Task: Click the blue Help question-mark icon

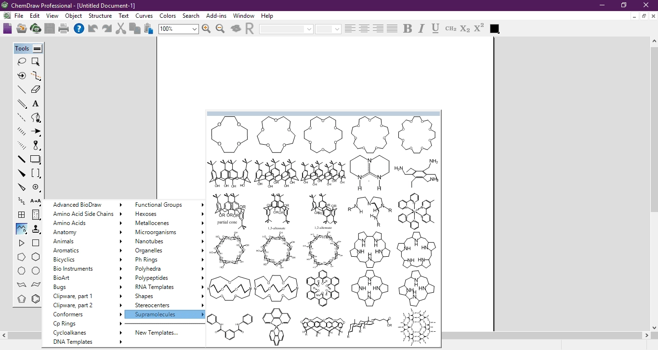Action: pyautogui.click(x=79, y=29)
